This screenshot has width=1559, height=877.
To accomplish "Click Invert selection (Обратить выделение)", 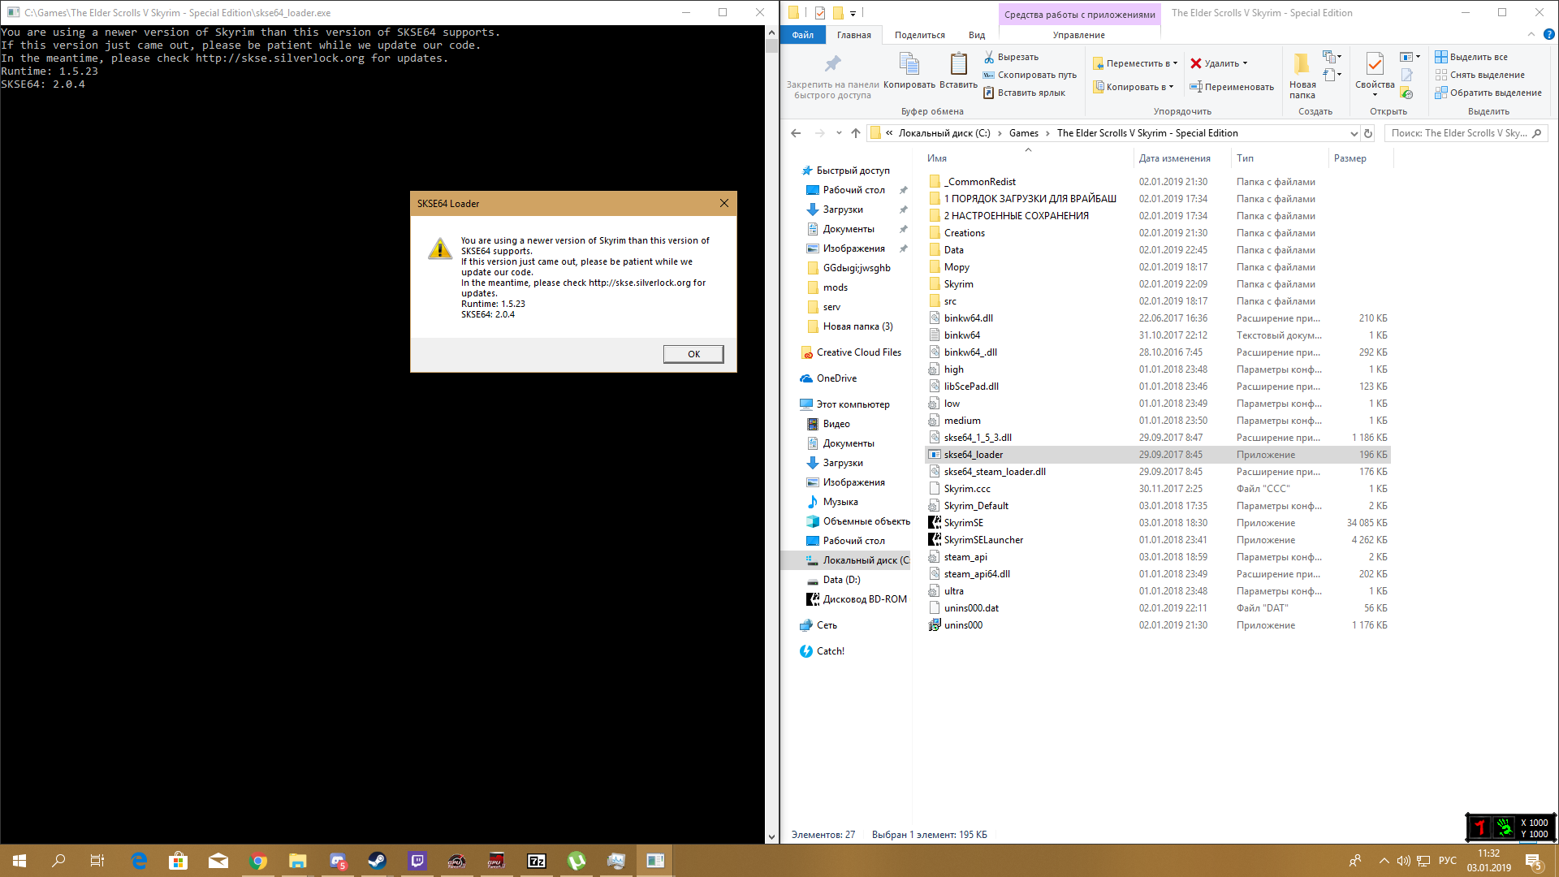I will (1494, 93).
